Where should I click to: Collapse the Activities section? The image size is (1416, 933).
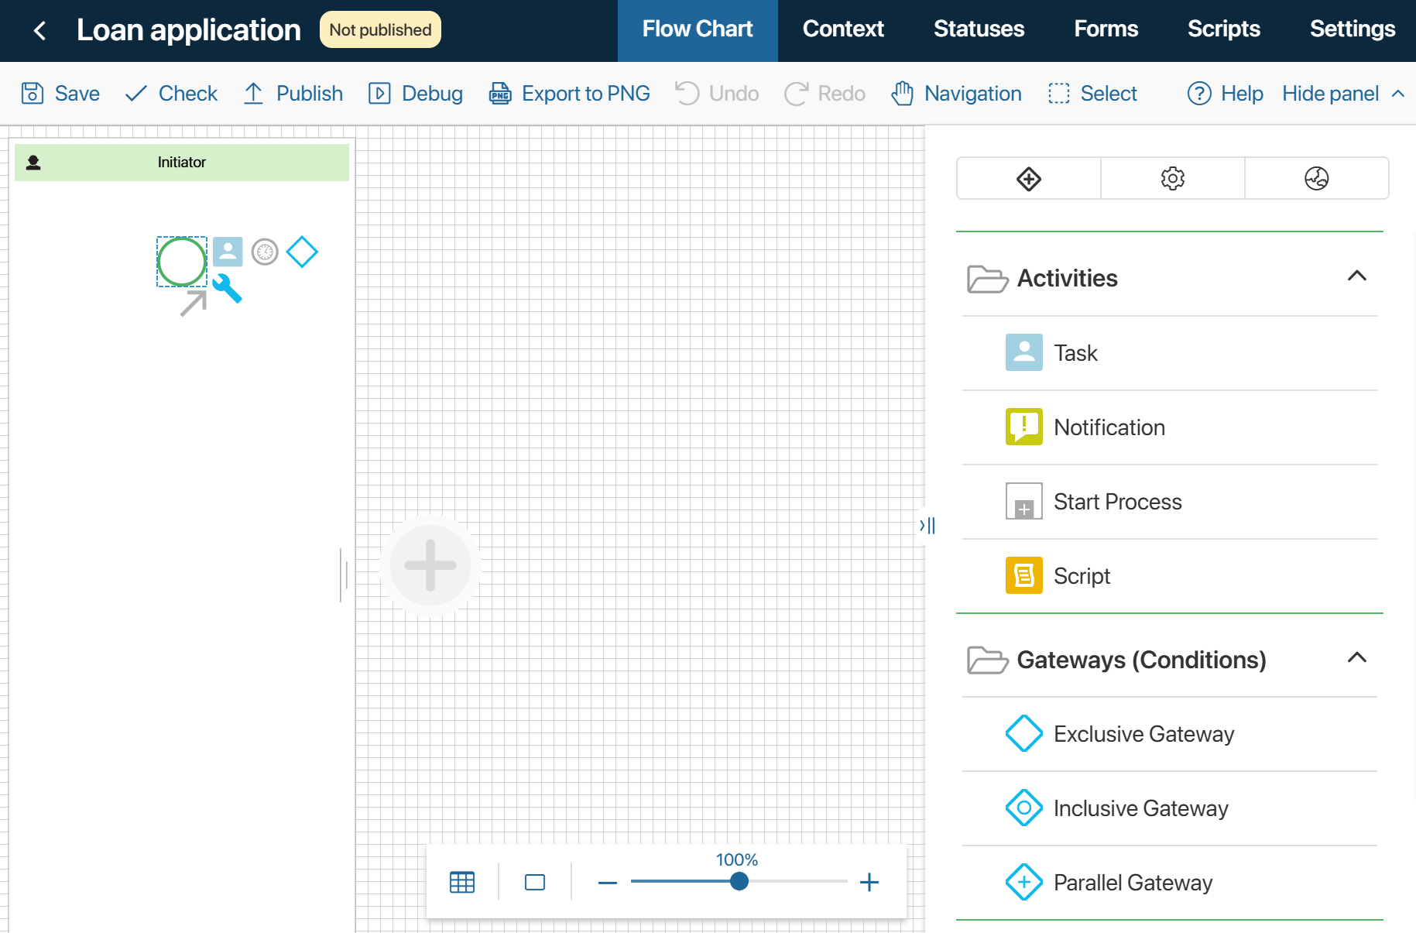[1357, 276]
